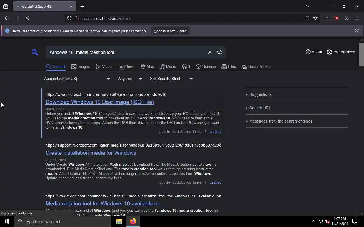Viewport: 364px width, 227px height.
Task: Open a new tab with plus button
Action: (x=82, y=6)
